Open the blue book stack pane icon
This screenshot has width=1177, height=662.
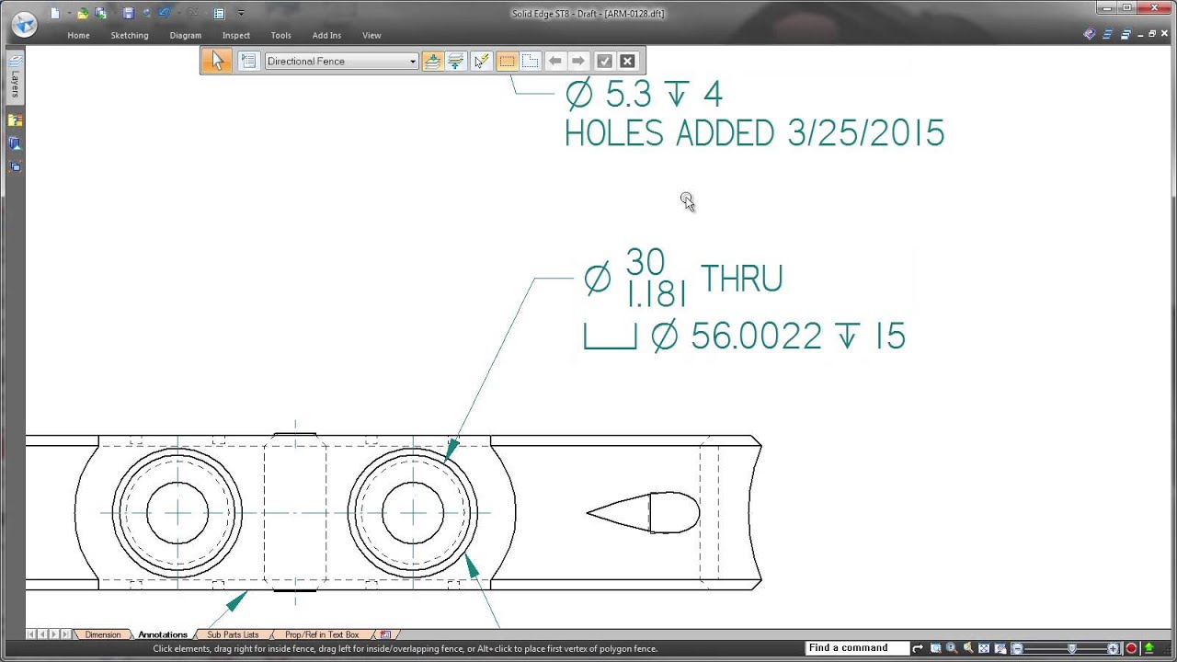(15, 143)
